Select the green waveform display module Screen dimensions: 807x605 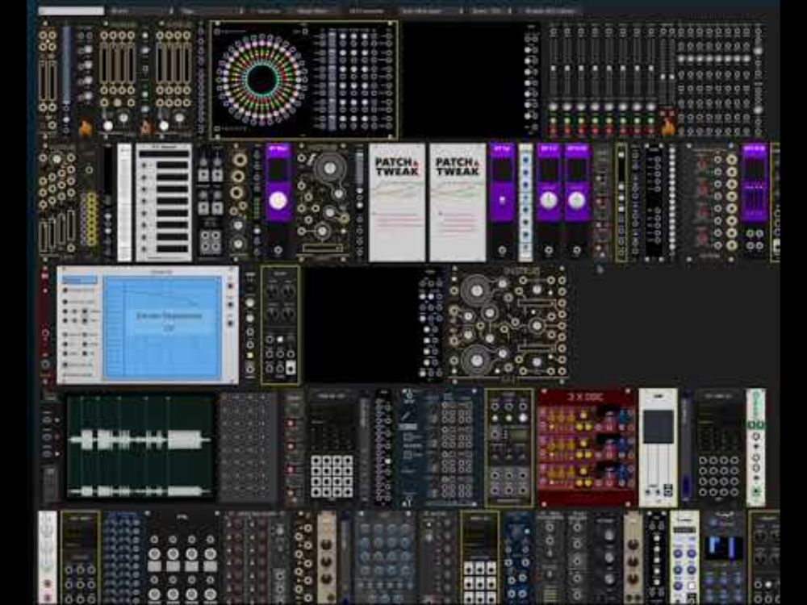140,447
